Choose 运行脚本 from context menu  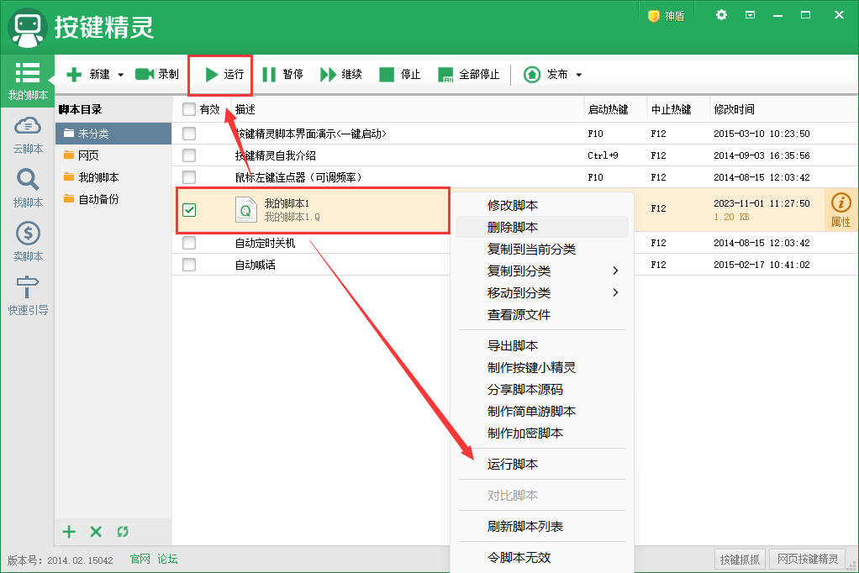[x=542, y=464]
